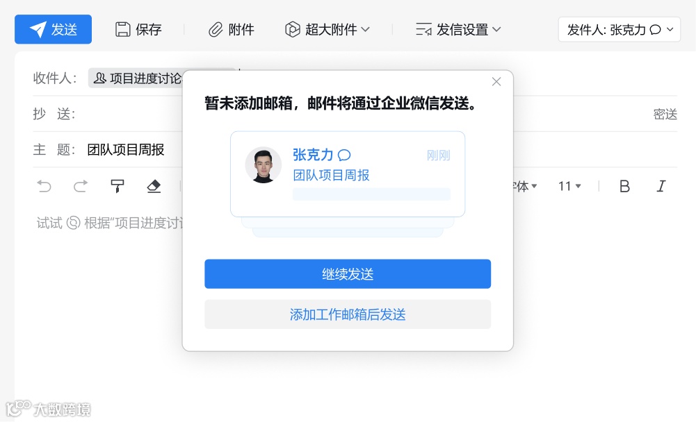
Task: Click the blue 发送 send button
Action: click(x=54, y=29)
